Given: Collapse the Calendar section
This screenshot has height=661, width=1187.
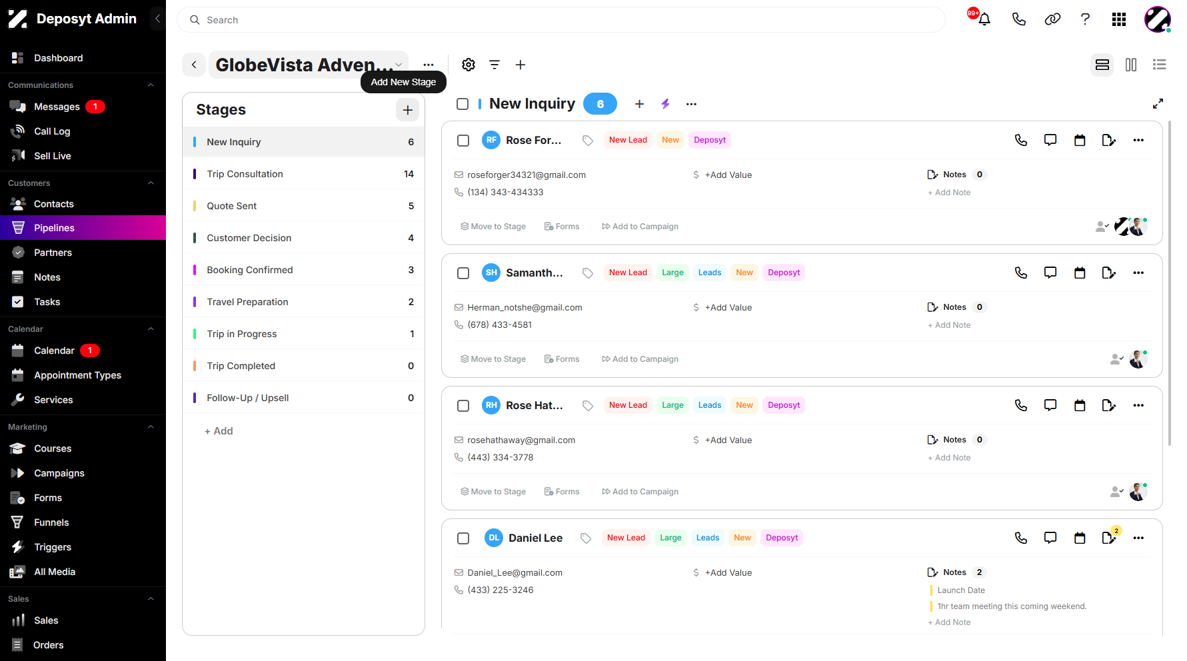Looking at the screenshot, I should tap(151, 329).
